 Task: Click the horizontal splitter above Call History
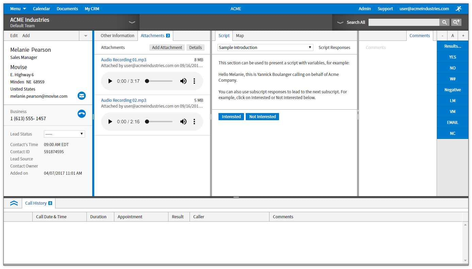click(236, 197)
